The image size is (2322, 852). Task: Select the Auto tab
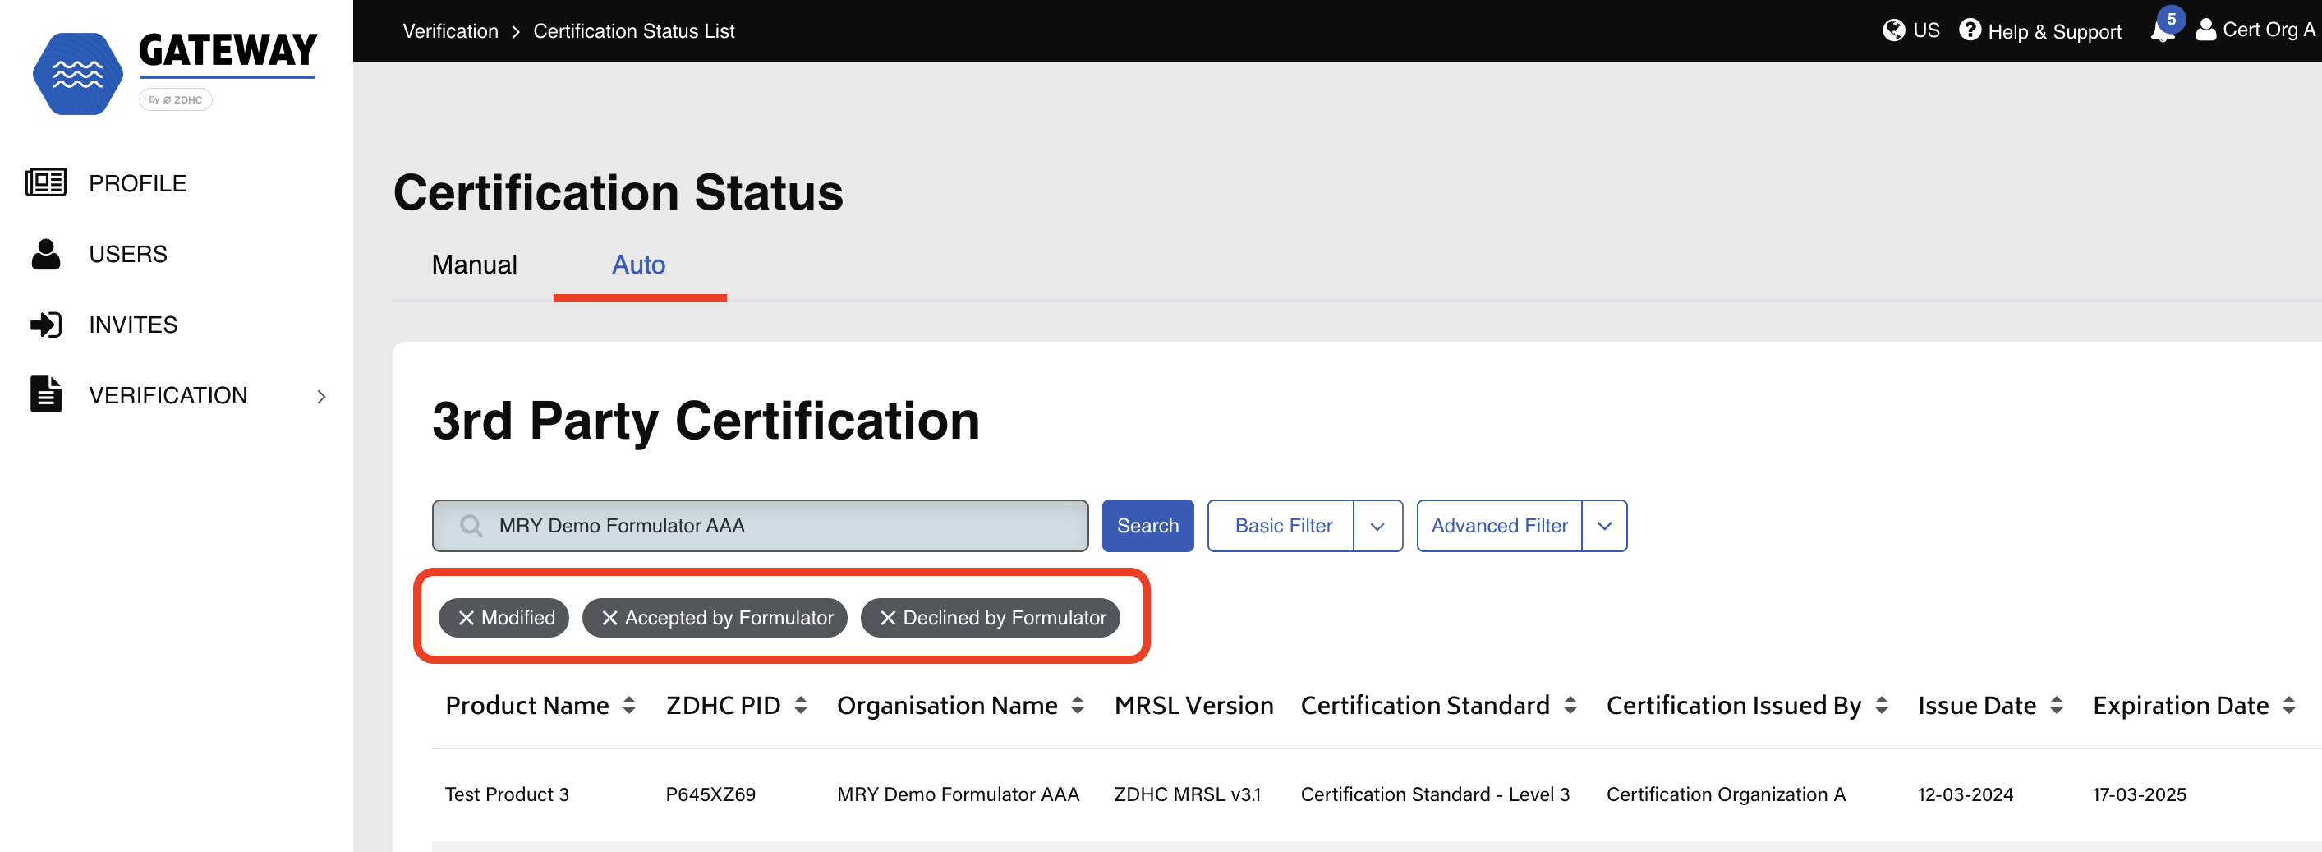click(639, 265)
